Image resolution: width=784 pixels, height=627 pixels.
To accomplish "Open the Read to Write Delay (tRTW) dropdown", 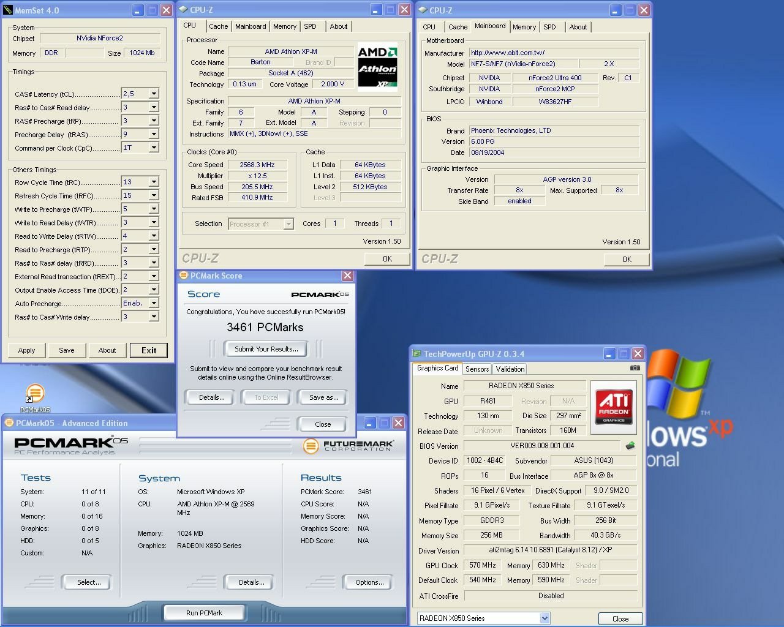I will click(x=154, y=236).
